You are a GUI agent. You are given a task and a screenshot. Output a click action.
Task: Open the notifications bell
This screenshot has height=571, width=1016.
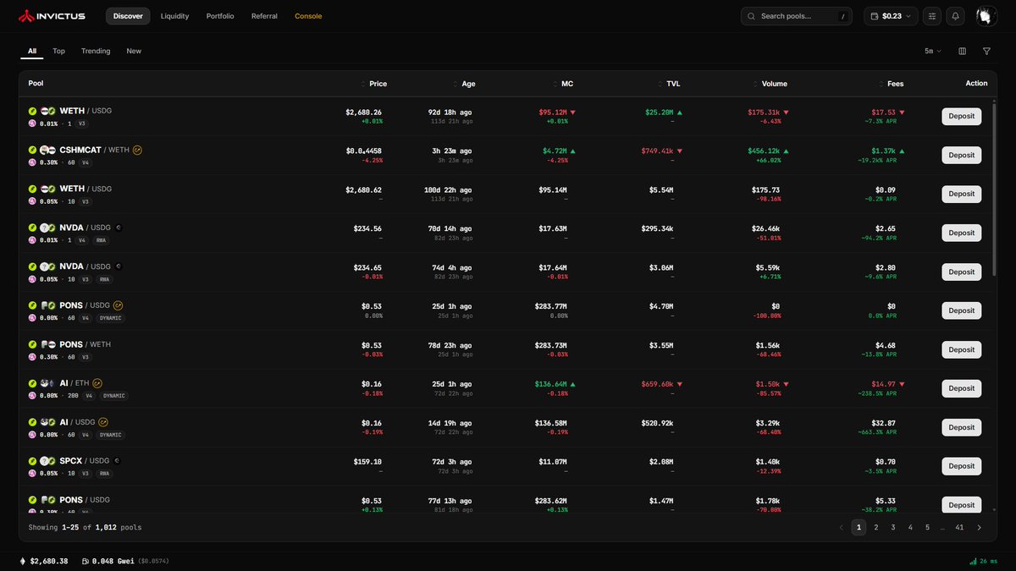[956, 16]
